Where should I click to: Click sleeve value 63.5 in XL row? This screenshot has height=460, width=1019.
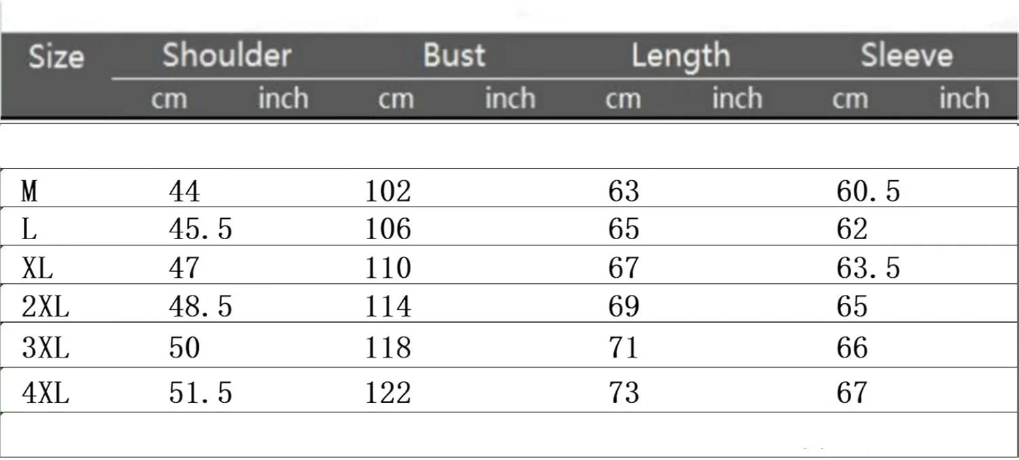[868, 269]
